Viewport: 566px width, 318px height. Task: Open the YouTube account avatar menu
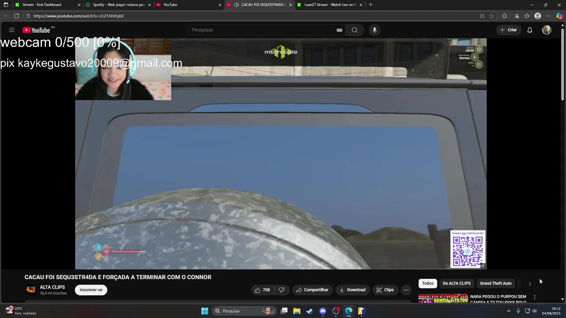pos(547,30)
